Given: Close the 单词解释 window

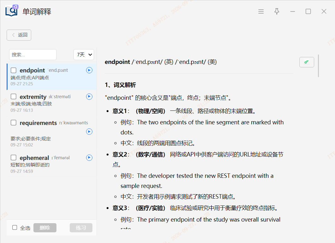Looking at the screenshot, I should click(x=324, y=12).
